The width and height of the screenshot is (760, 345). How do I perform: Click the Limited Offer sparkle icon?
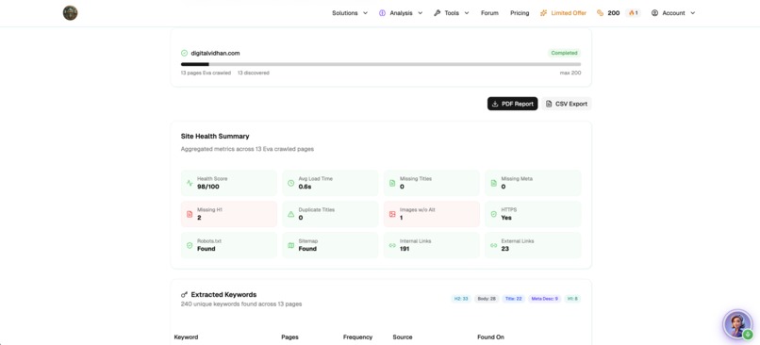point(544,13)
